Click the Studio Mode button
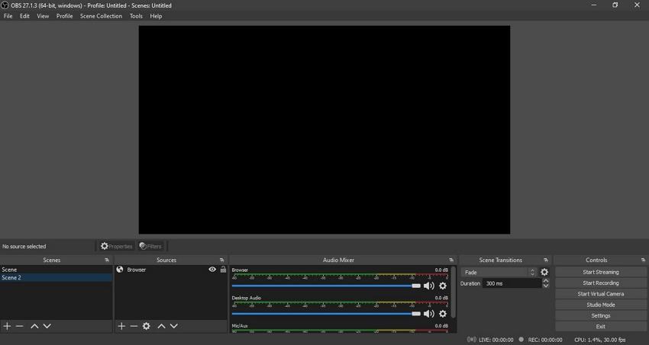This screenshot has height=345, width=649. (x=600, y=305)
